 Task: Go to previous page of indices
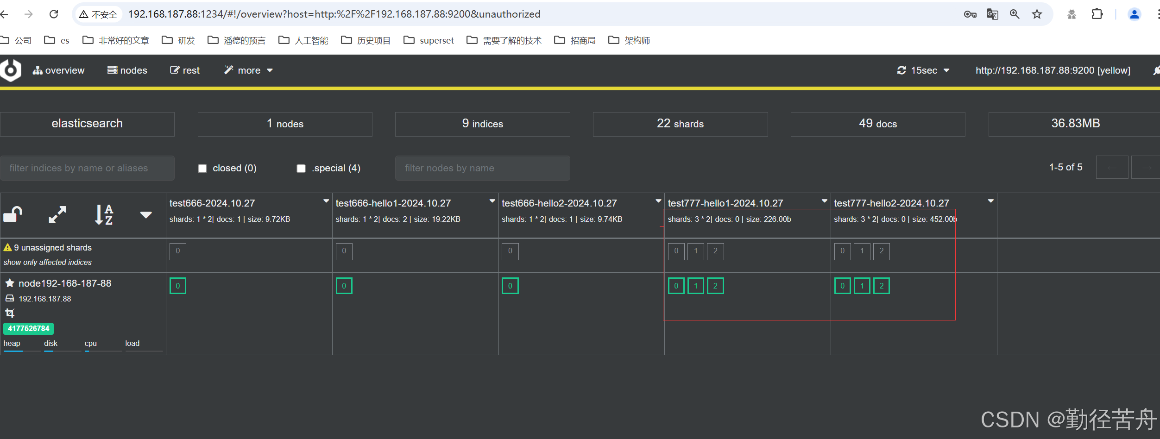coord(1112,168)
